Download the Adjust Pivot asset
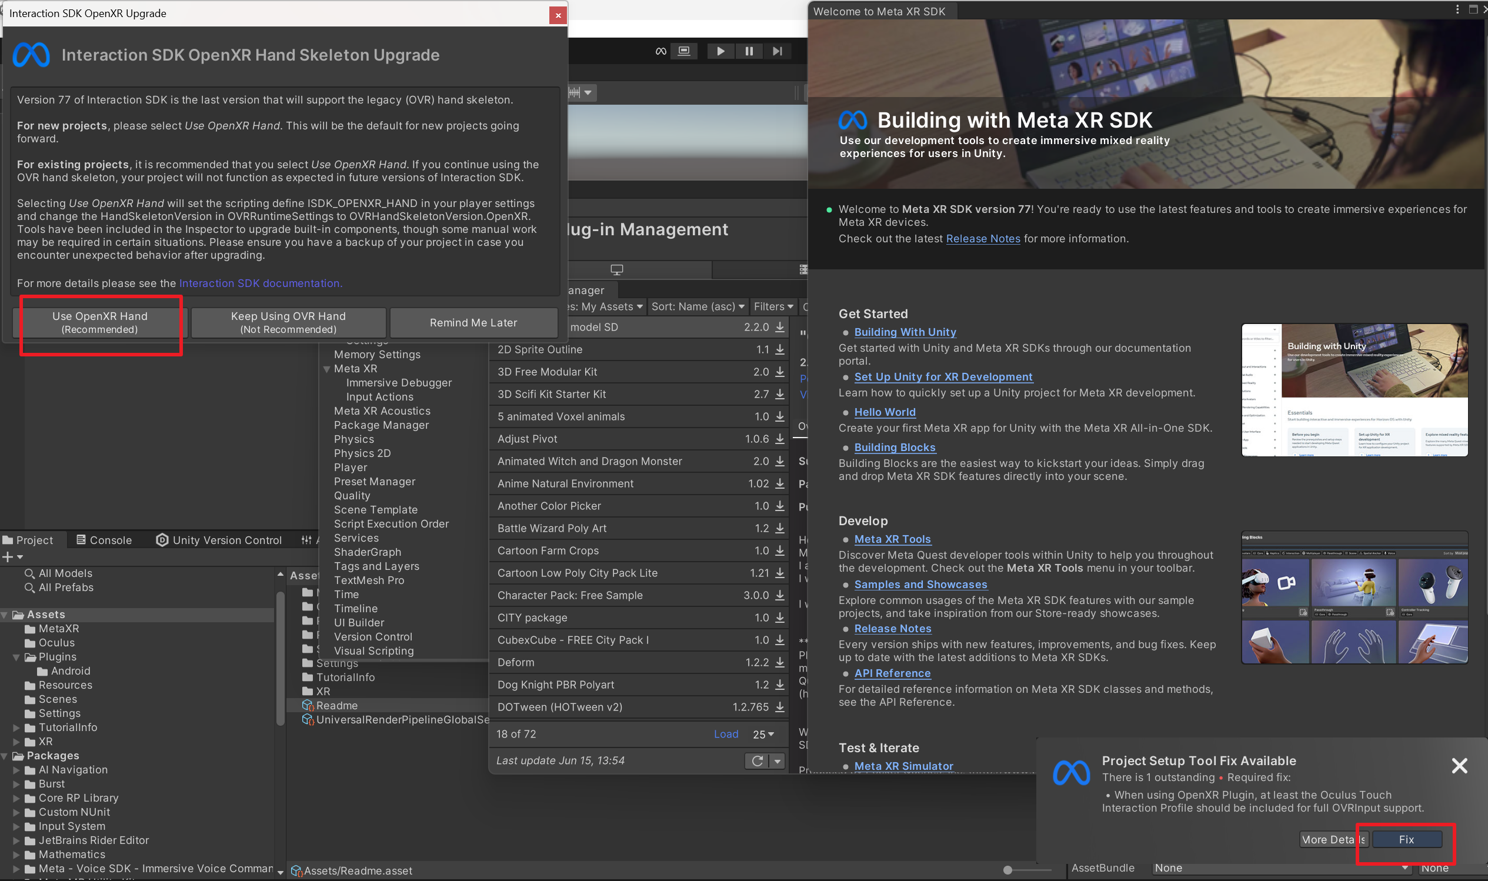Image resolution: width=1488 pixels, height=881 pixels. click(x=779, y=439)
